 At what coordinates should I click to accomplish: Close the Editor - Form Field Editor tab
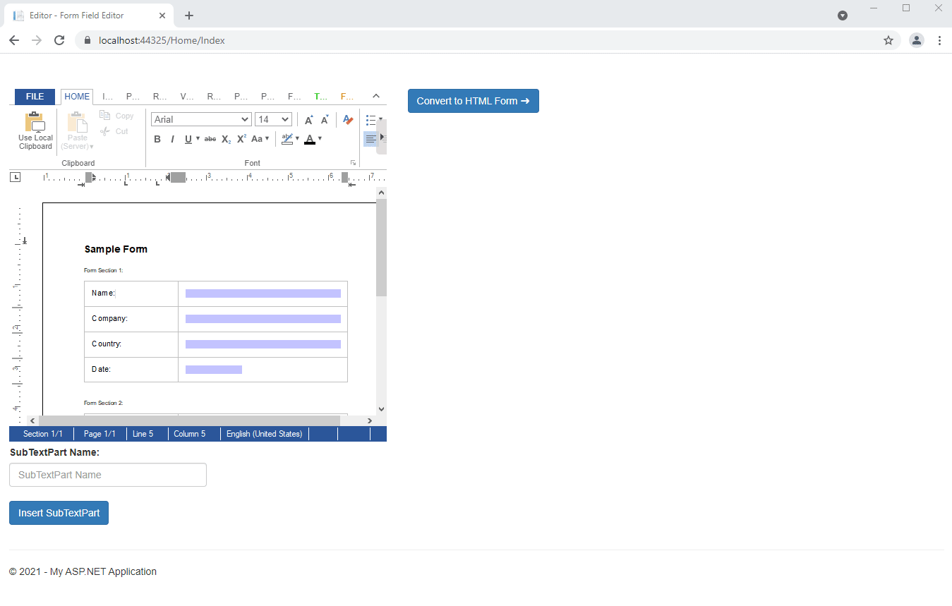[162, 16]
